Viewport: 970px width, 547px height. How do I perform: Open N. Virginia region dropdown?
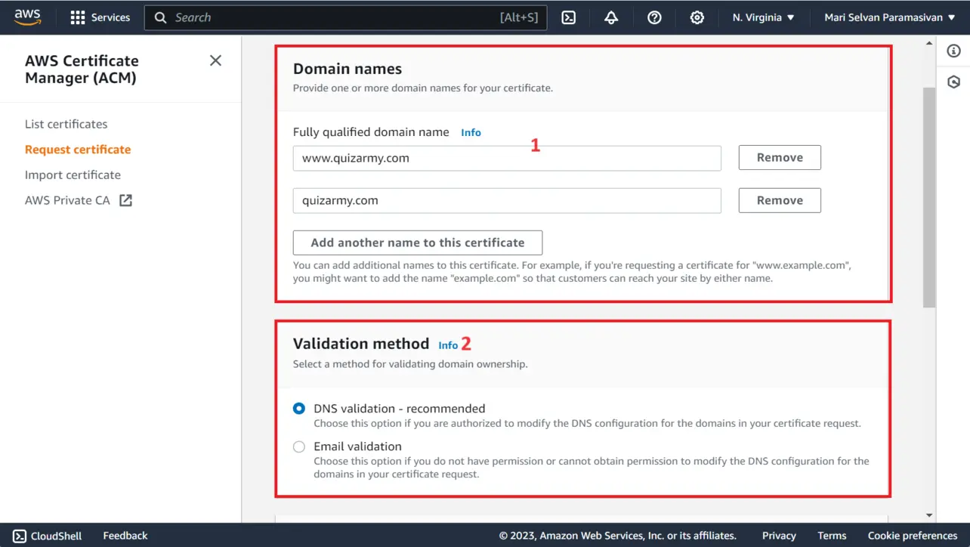[x=763, y=17]
